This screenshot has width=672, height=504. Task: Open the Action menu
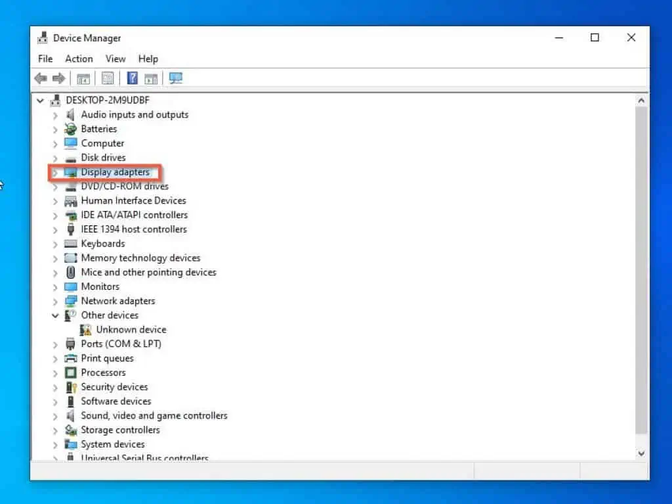pyautogui.click(x=79, y=58)
